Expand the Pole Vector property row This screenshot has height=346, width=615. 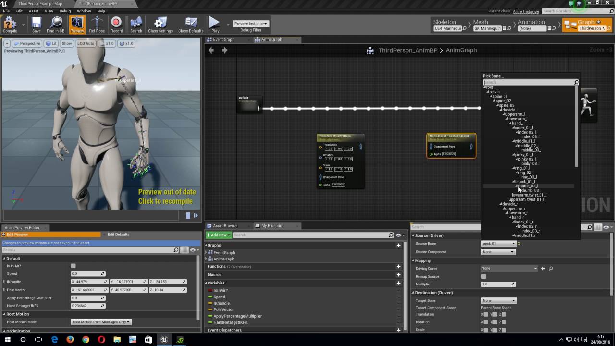pyautogui.click(x=4, y=290)
